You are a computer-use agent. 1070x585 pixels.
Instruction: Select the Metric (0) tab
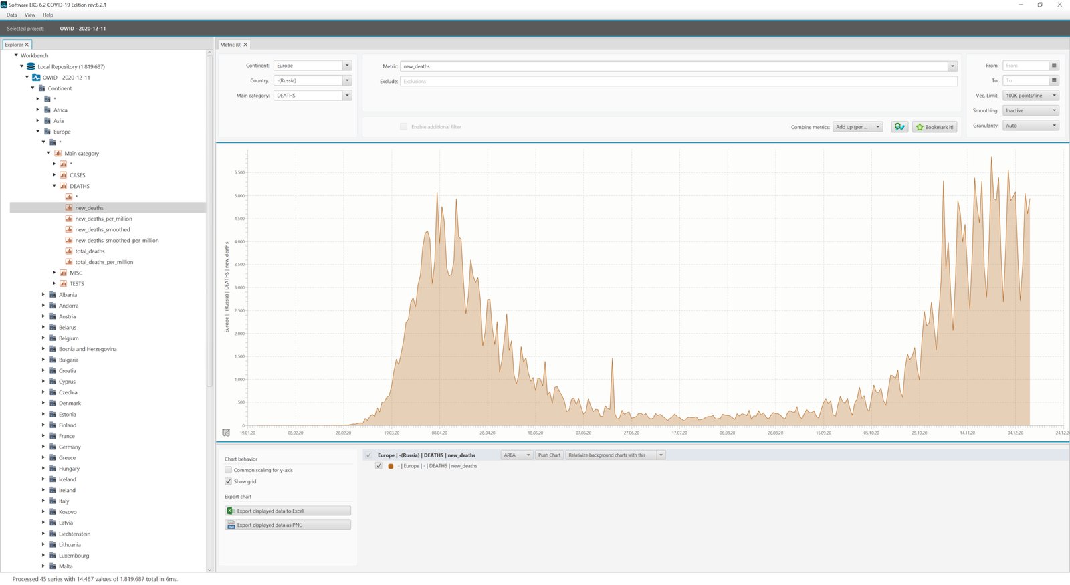(x=233, y=45)
